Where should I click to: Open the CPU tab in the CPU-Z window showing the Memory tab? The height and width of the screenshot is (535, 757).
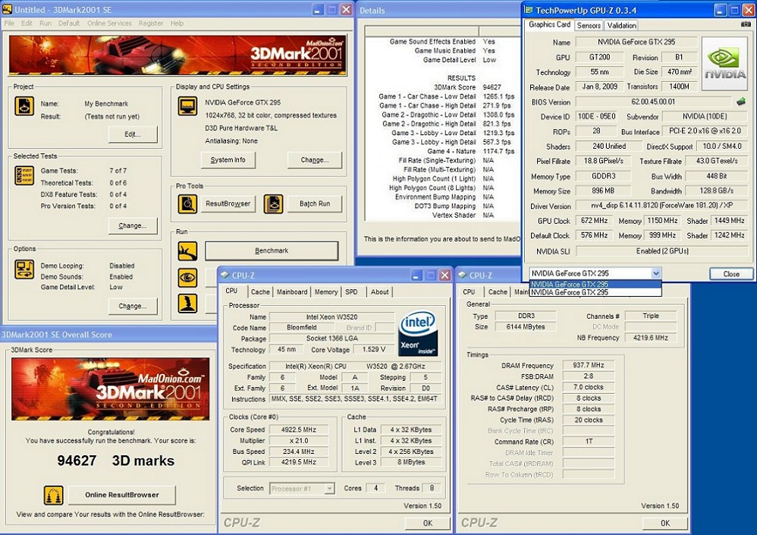[x=470, y=291]
